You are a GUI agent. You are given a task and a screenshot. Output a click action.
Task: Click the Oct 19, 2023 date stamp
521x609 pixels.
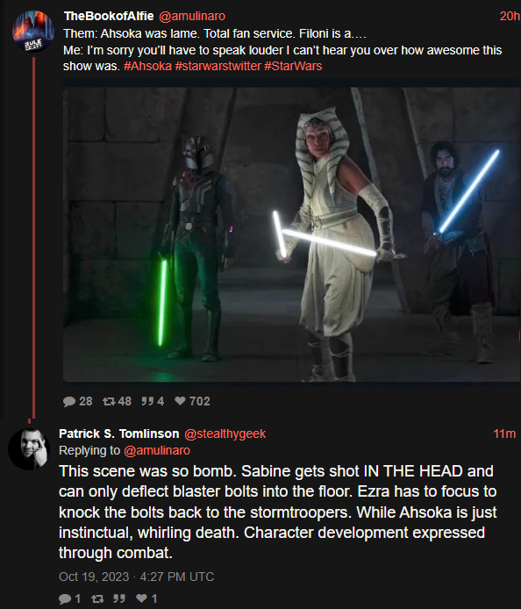click(x=136, y=577)
